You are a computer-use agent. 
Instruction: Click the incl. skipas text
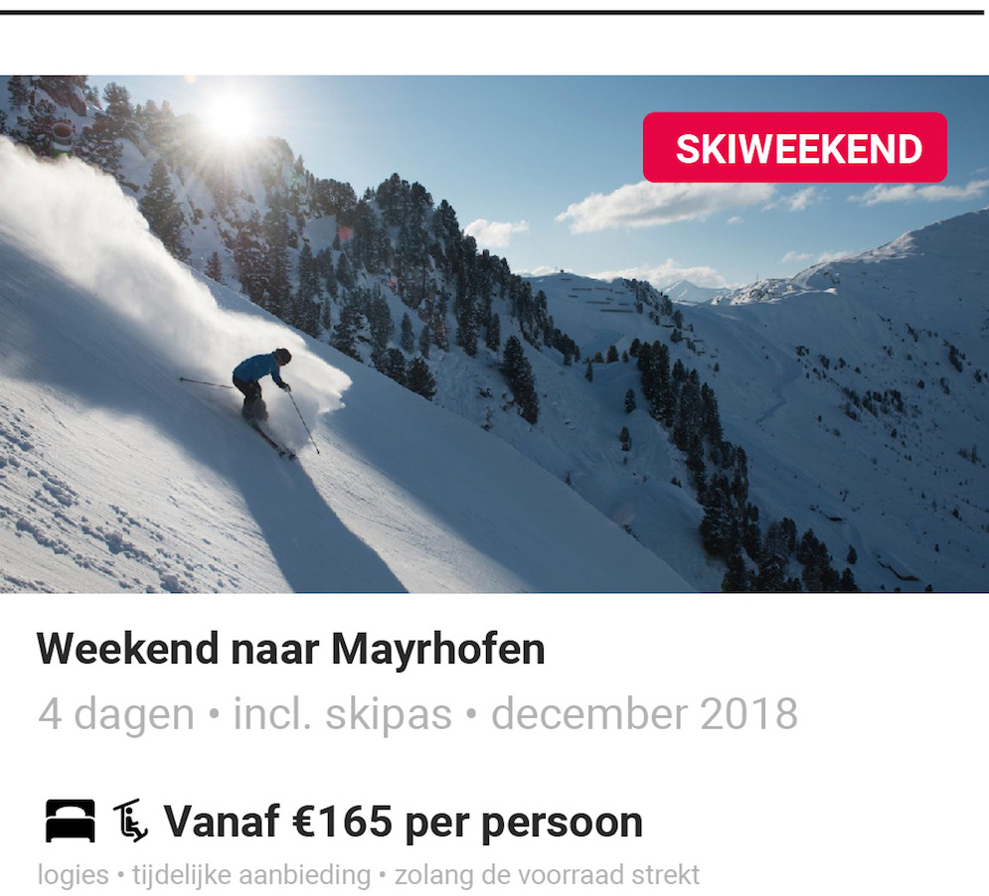pyautogui.click(x=343, y=714)
